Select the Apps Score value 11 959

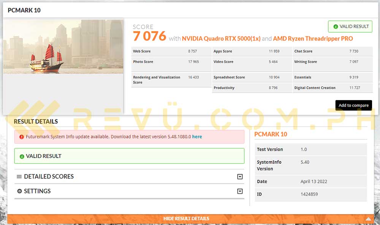coord(274,51)
